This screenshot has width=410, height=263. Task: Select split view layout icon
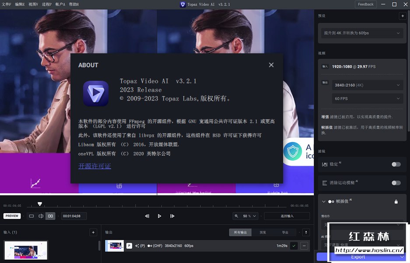click(41, 216)
